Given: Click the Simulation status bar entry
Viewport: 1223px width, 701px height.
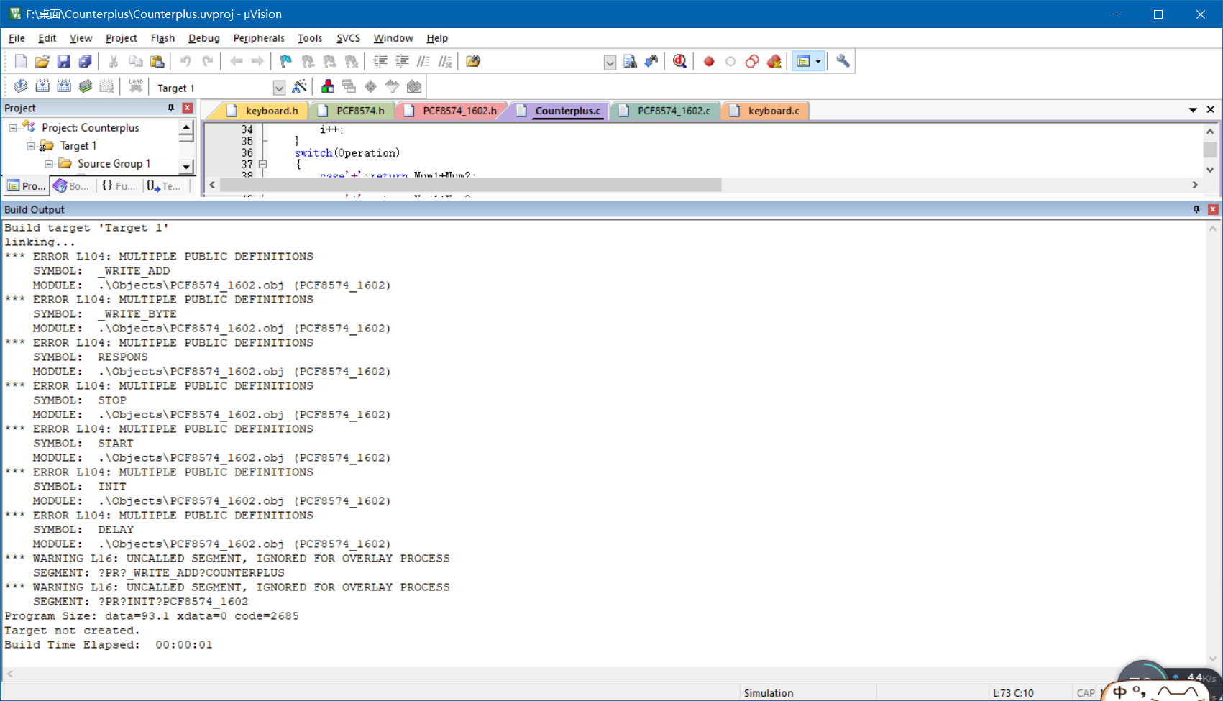Looking at the screenshot, I should [x=769, y=693].
